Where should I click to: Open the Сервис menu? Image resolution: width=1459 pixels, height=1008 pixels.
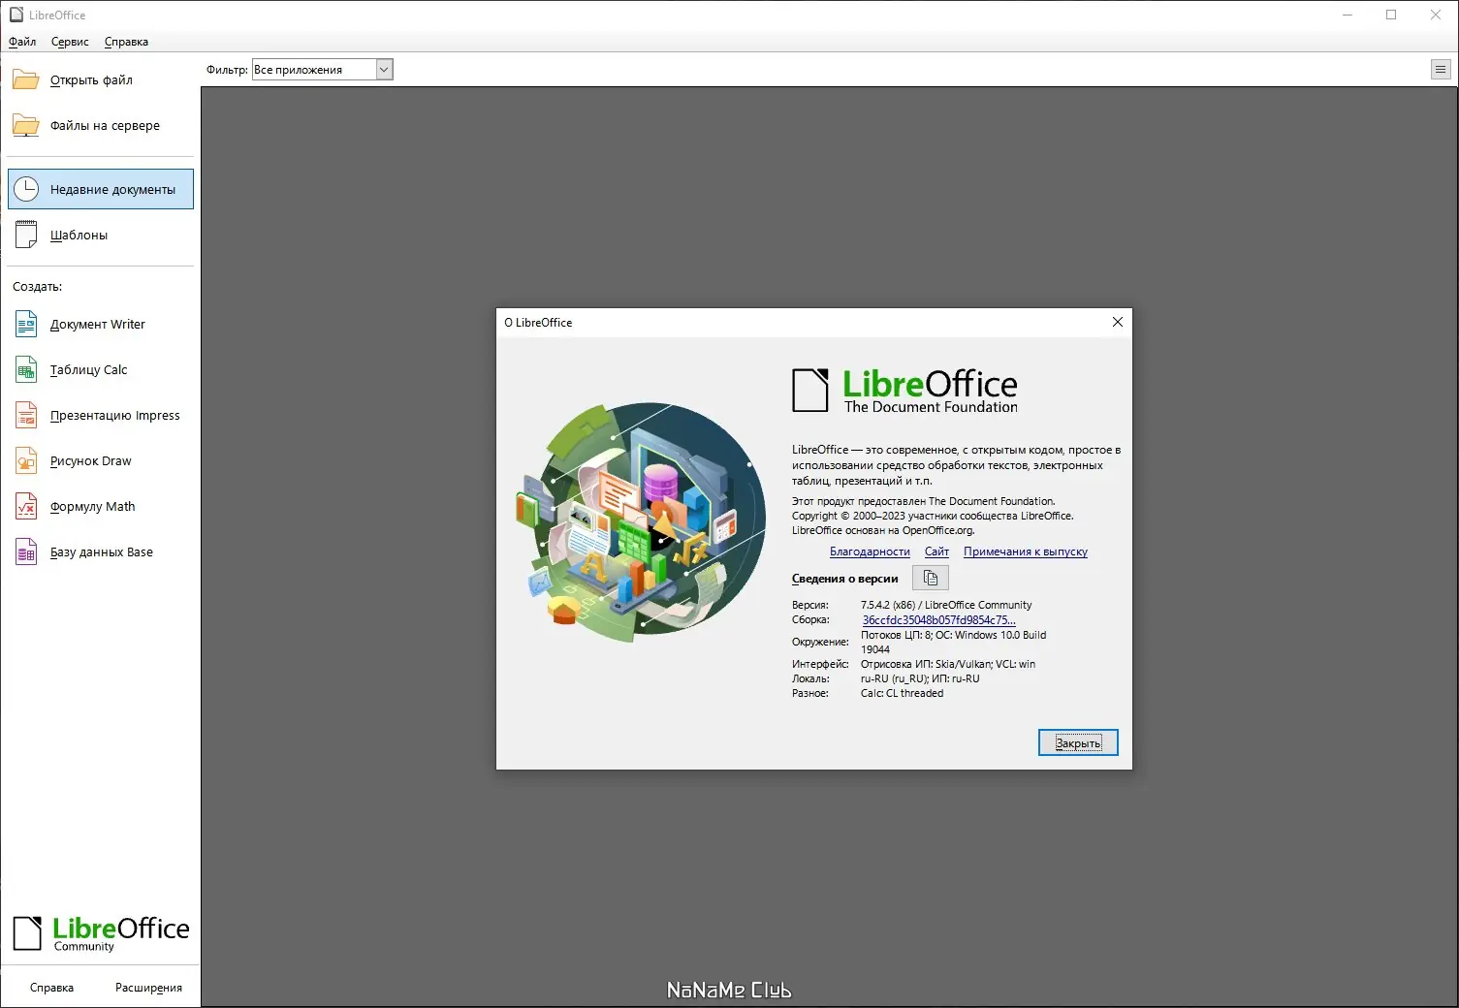click(70, 42)
